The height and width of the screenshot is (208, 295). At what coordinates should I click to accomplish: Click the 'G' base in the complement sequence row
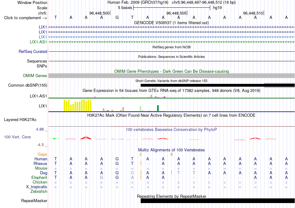(117, 17)
